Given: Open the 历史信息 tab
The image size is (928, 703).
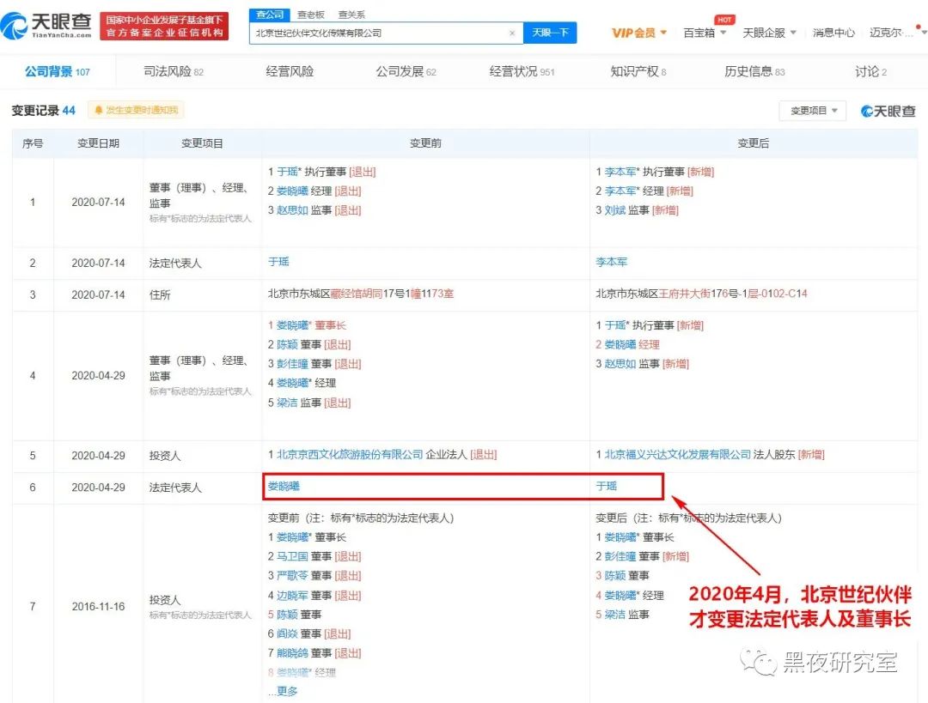Looking at the screenshot, I should coord(754,71).
